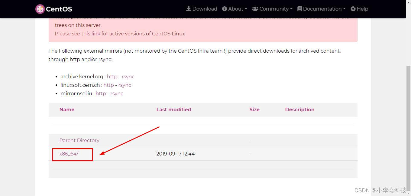This screenshot has height=196, width=411.
Task: Open archive.kernel.org http mirror
Action: coord(112,77)
